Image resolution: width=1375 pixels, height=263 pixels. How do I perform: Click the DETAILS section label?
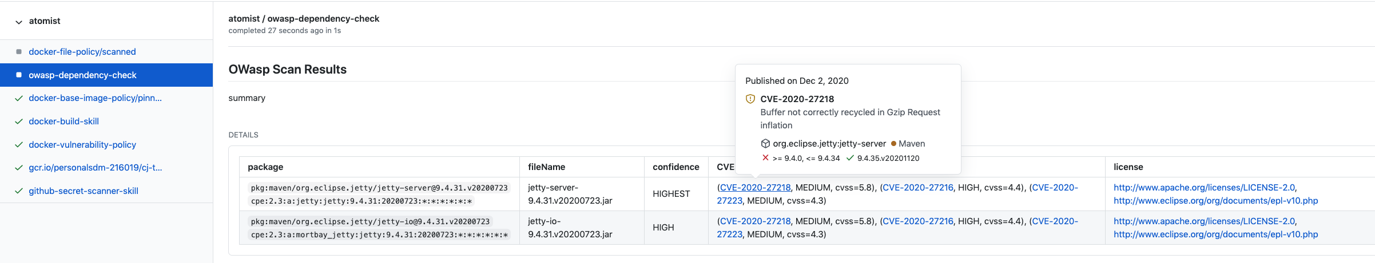(x=244, y=135)
